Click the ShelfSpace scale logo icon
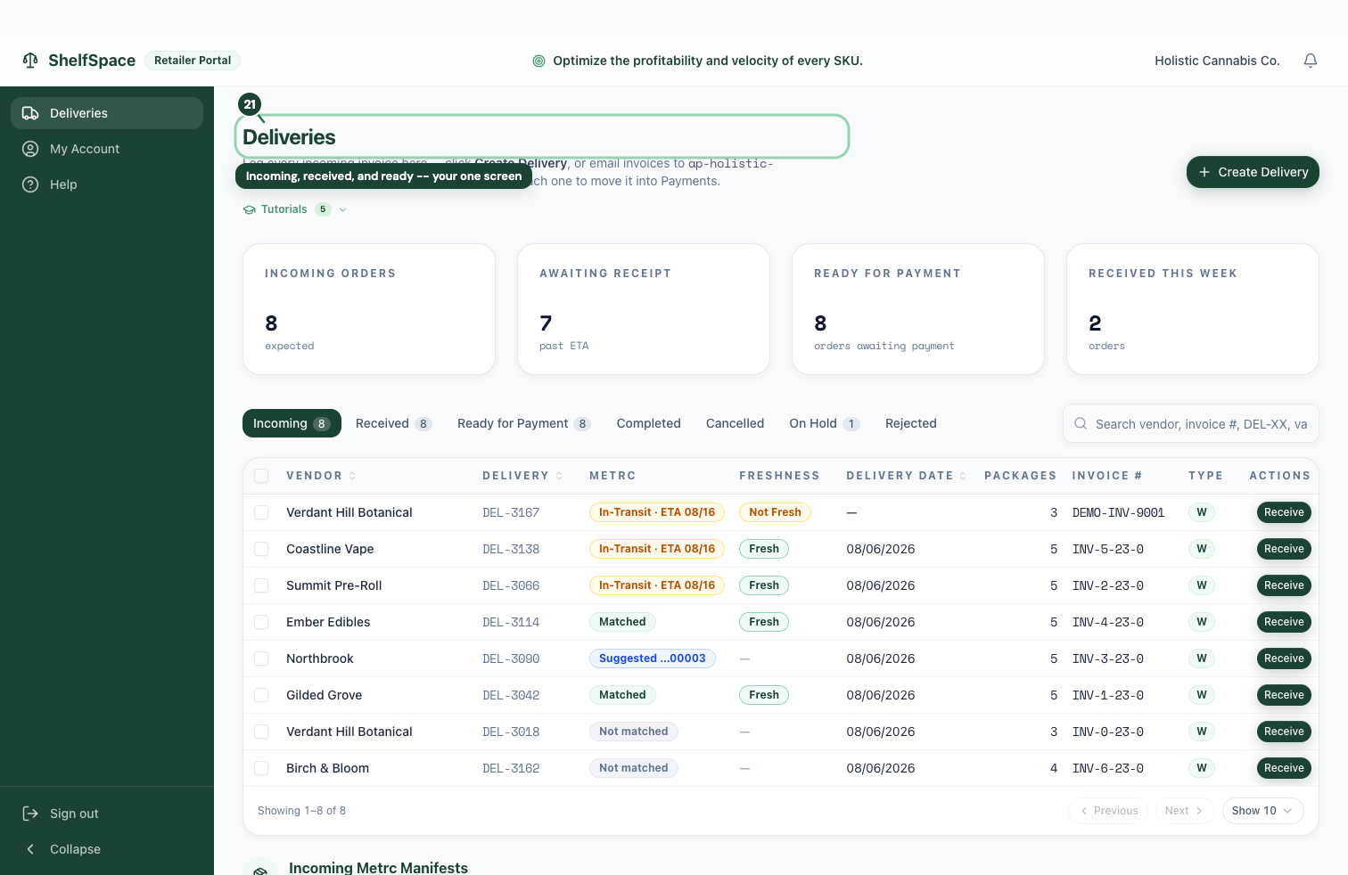The width and height of the screenshot is (1348, 875). pos(30,61)
